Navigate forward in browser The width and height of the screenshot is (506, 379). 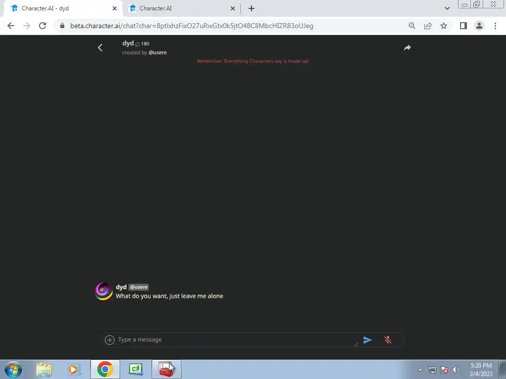click(27, 26)
